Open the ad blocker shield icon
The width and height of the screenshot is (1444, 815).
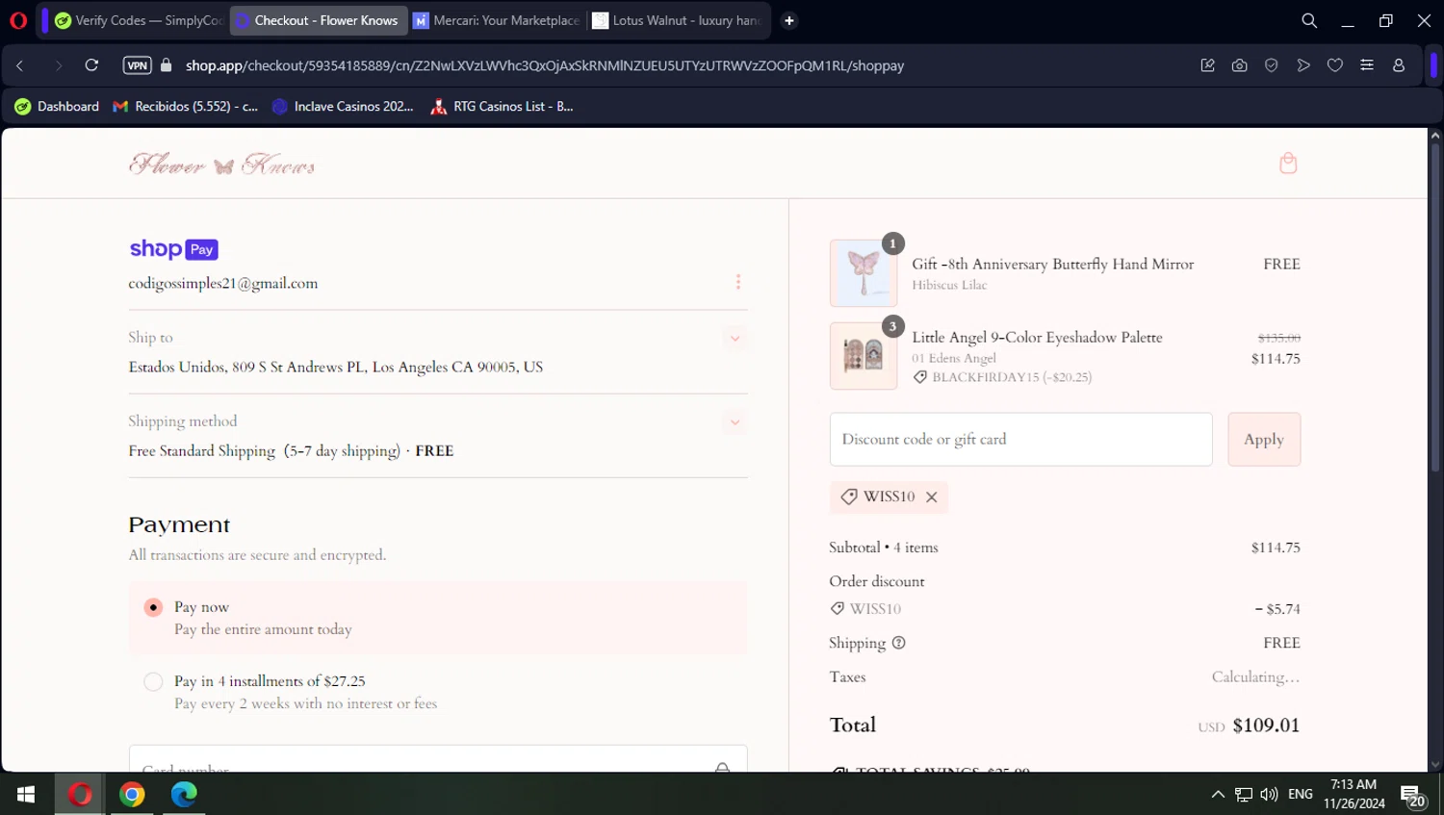pos(1271,65)
